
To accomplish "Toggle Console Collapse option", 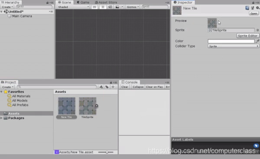I will 138,87.
